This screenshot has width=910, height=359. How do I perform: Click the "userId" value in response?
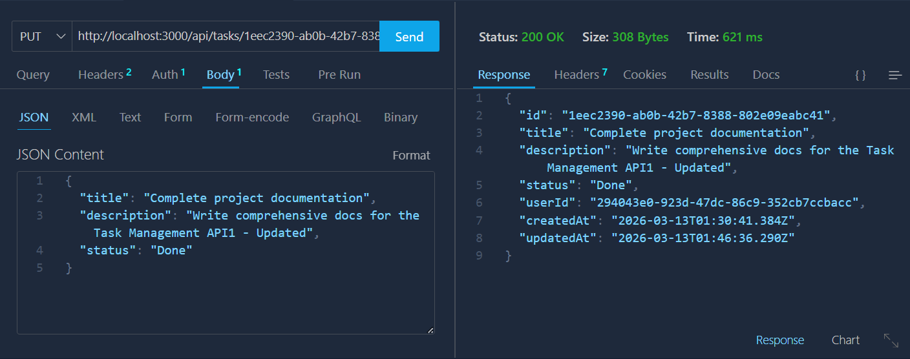[725, 203]
